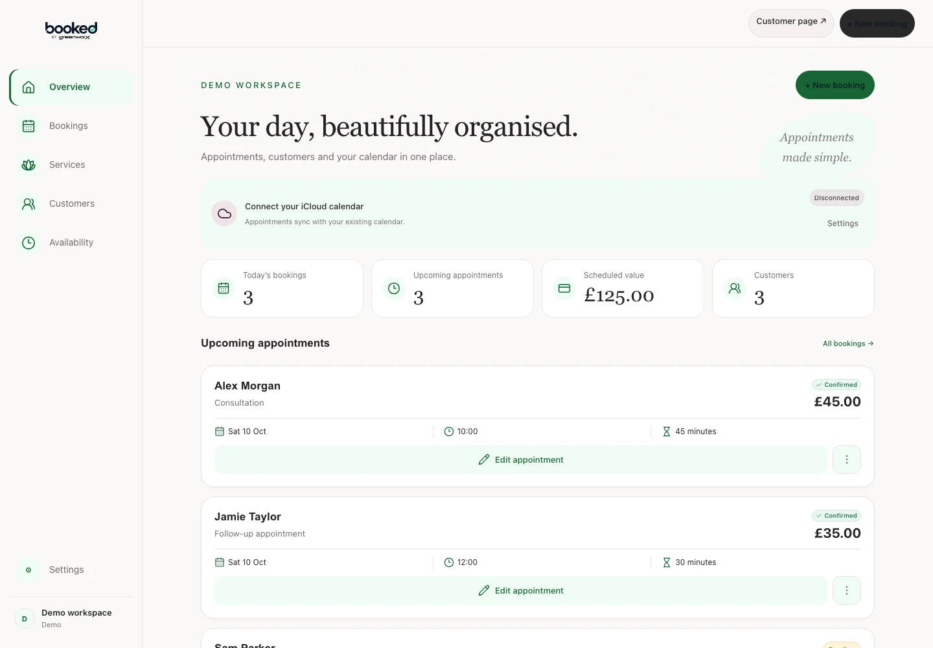Click the dark New booking button in header
The height and width of the screenshot is (648, 933).
click(877, 23)
